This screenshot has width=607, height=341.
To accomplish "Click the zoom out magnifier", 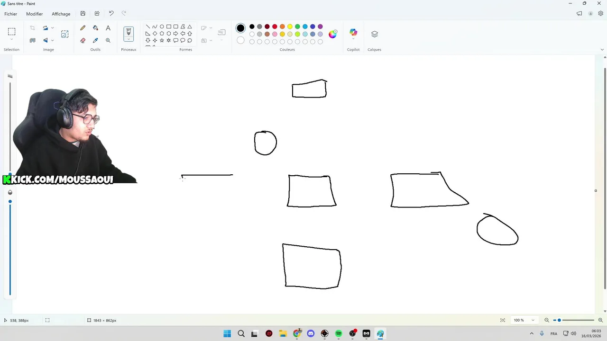I will pos(547,320).
